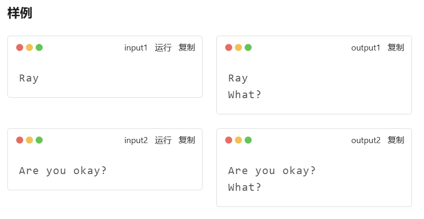Copy input2 sample using 复制

click(x=187, y=140)
